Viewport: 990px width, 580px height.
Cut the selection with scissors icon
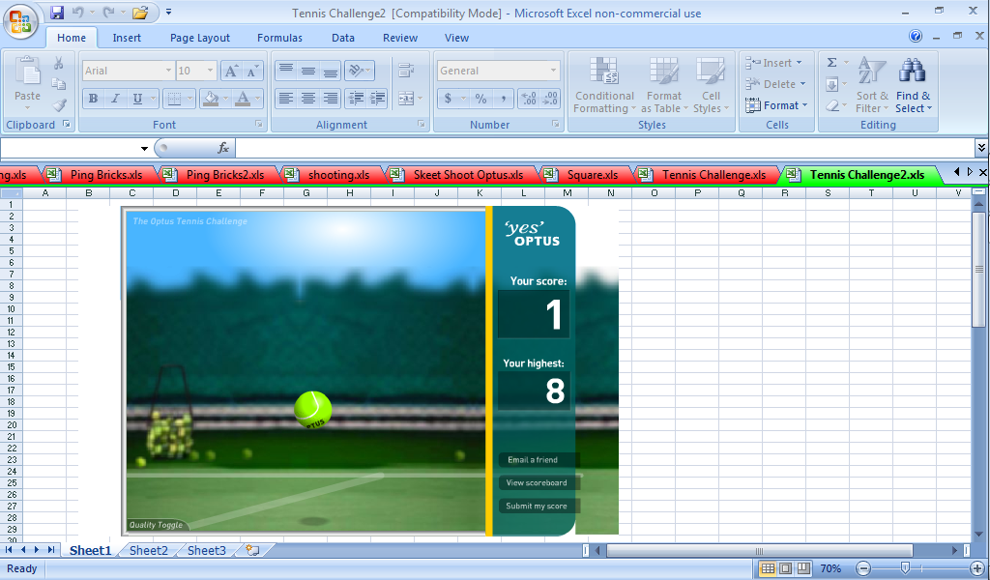click(59, 63)
